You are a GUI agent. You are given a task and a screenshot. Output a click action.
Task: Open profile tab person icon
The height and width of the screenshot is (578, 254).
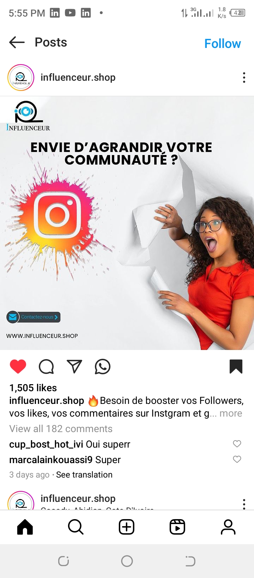(228, 527)
